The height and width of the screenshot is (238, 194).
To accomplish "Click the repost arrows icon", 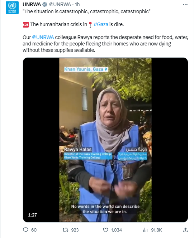I will click(65, 230).
